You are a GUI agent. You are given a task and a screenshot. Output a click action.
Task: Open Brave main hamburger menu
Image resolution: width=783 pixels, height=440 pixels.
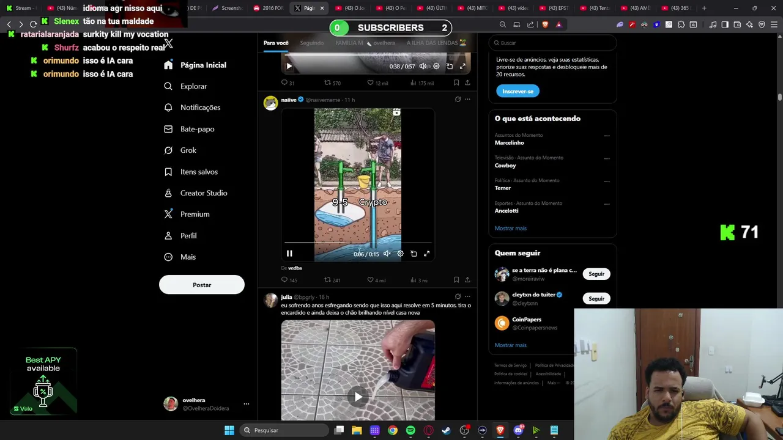[x=774, y=24]
